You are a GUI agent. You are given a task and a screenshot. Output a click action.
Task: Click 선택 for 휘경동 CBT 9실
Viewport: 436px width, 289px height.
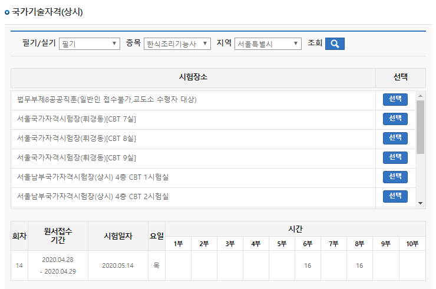point(395,157)
